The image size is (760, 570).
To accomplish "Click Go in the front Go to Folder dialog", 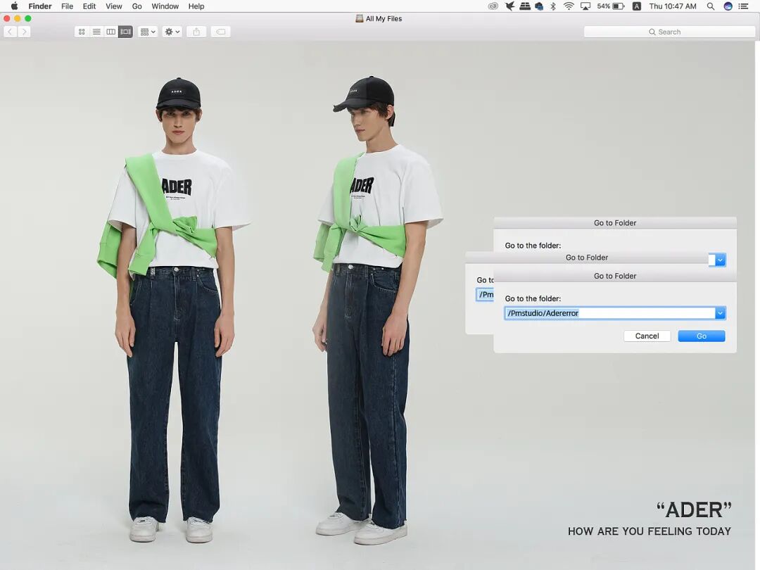I will click(x=702, y=336).
